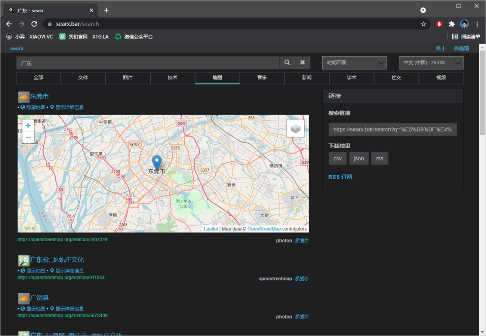Bookmark this page with the star icon
Viewport: 486px width, 336px height.
point(423,24)
